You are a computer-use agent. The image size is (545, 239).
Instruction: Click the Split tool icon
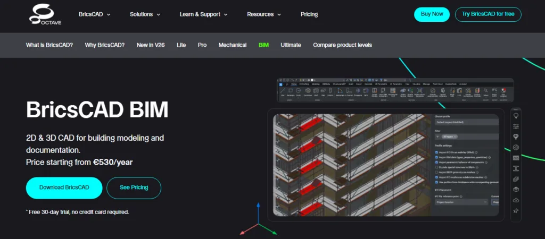366,91
